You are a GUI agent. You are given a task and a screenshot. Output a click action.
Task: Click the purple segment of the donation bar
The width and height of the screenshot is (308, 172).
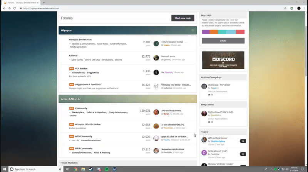point(206,32)
